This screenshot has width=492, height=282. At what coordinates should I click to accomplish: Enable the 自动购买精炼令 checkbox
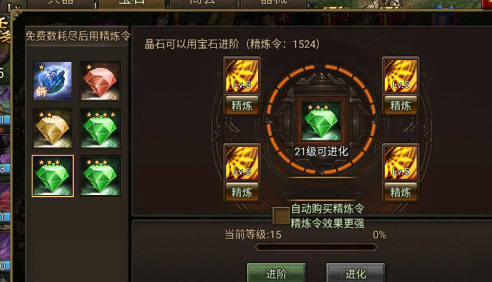coord(281,216)
